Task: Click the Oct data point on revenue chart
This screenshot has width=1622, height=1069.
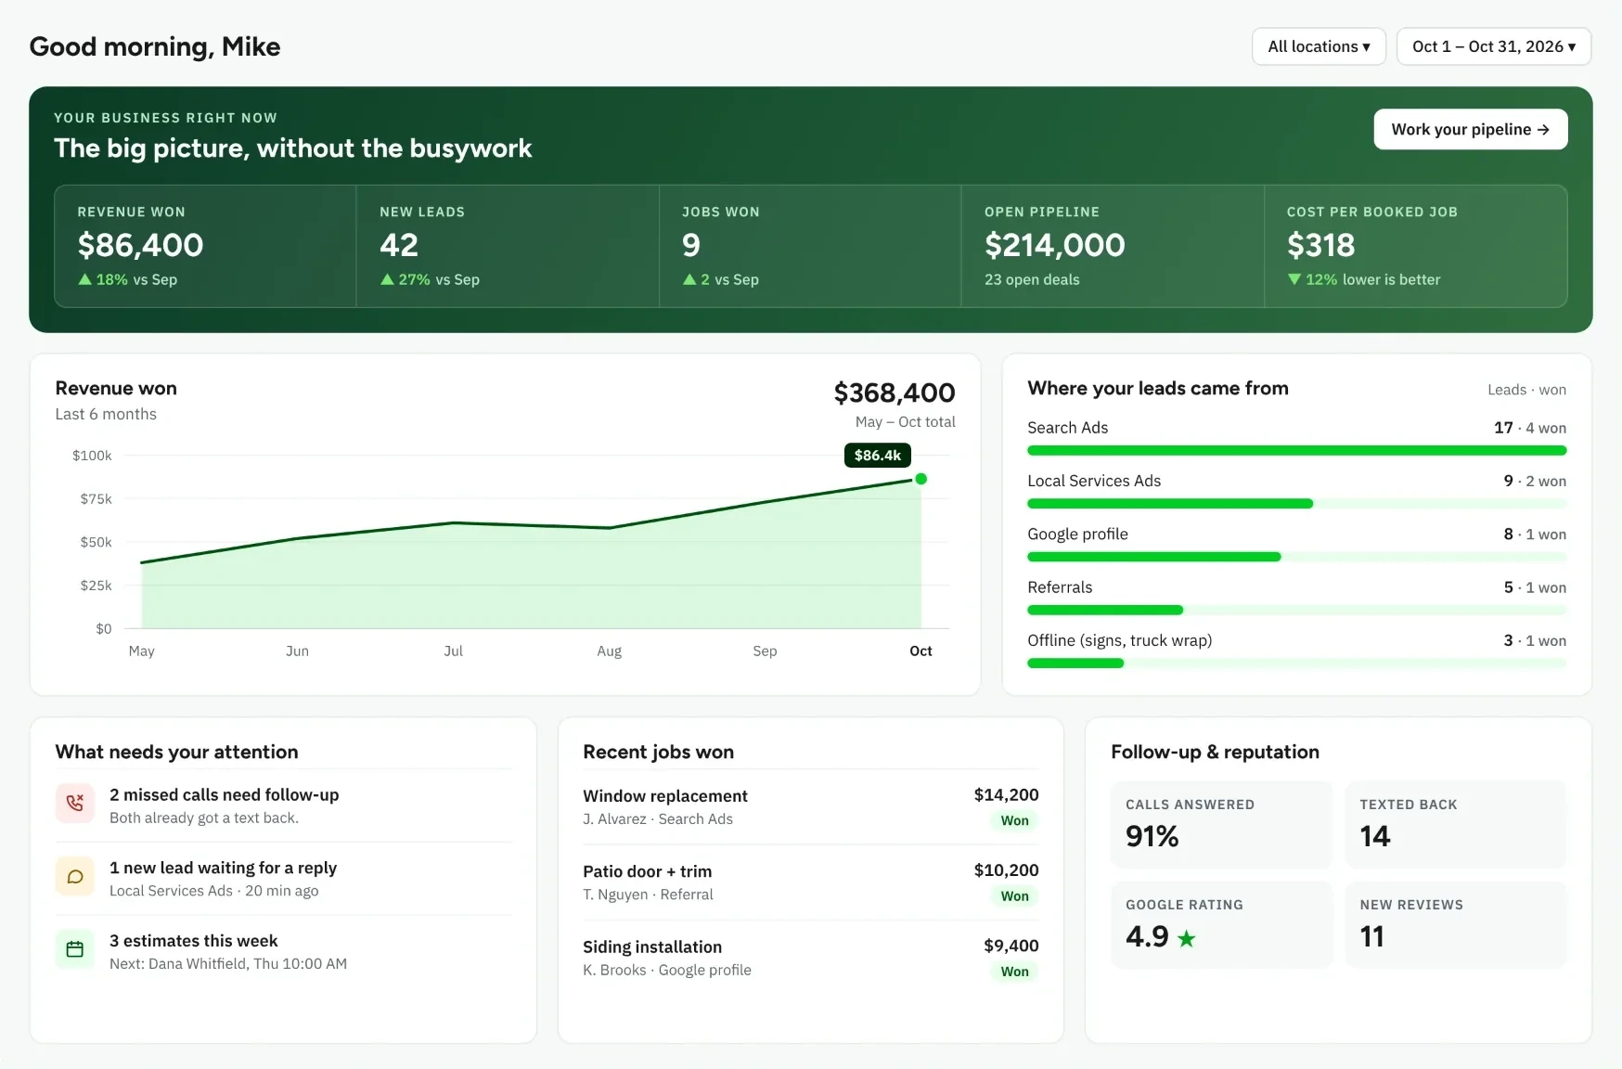Action: coord(920,479)
